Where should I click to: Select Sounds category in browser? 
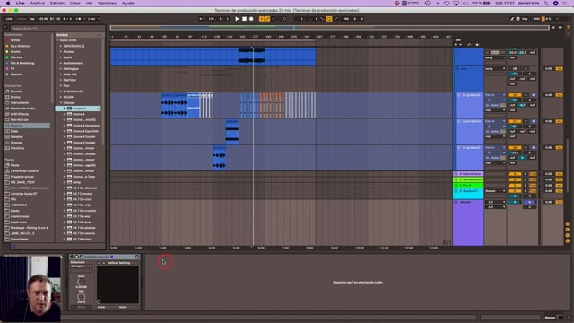coord(16,92)
